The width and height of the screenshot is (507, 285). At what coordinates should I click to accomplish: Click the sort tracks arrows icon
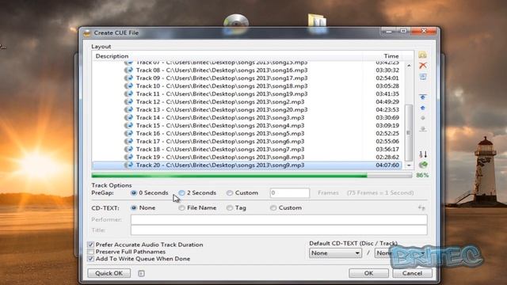pos(423,154)
